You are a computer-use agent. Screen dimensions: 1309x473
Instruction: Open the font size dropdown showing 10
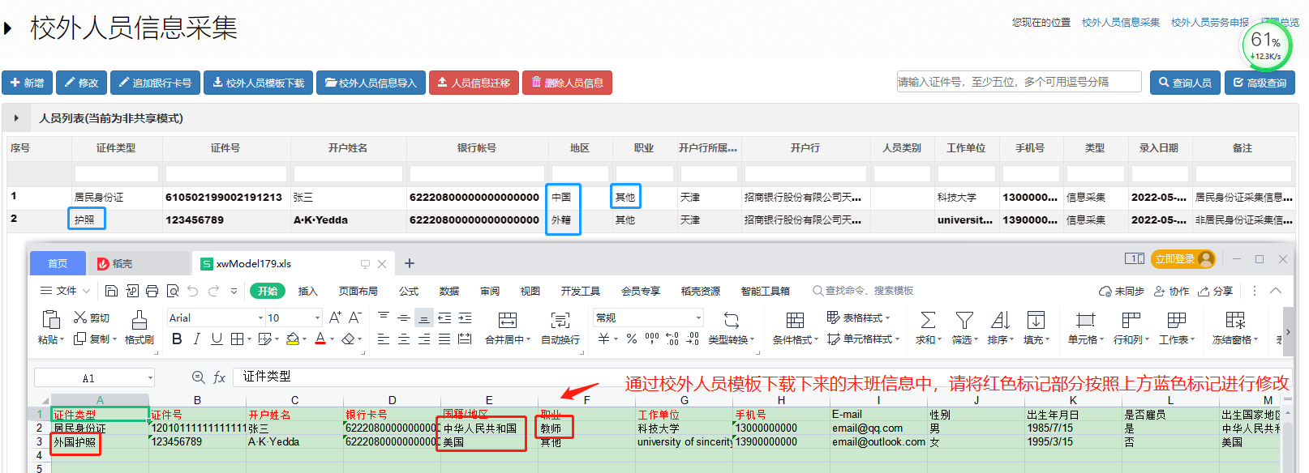tap(316, 318)
